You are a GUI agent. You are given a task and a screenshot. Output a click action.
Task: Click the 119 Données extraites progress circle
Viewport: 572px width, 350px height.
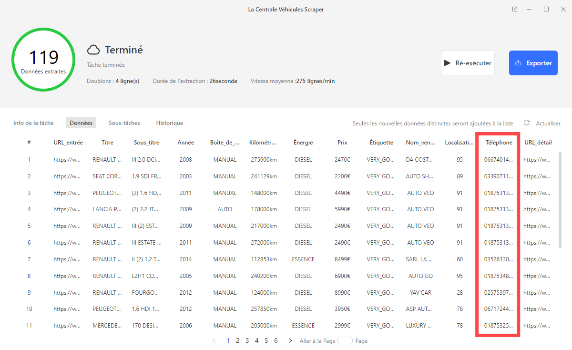[43, 60]
